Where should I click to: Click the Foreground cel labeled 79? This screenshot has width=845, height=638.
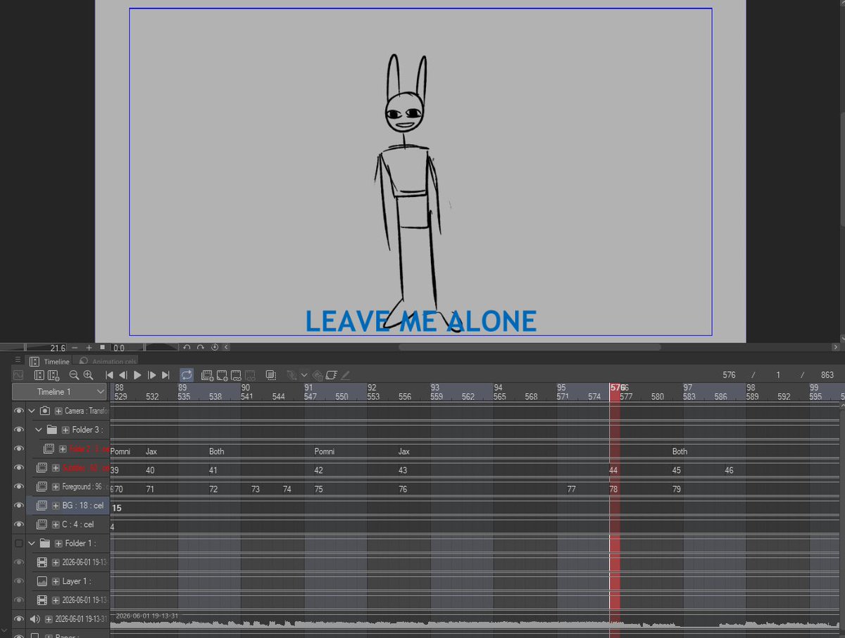[x=677, y=490]
